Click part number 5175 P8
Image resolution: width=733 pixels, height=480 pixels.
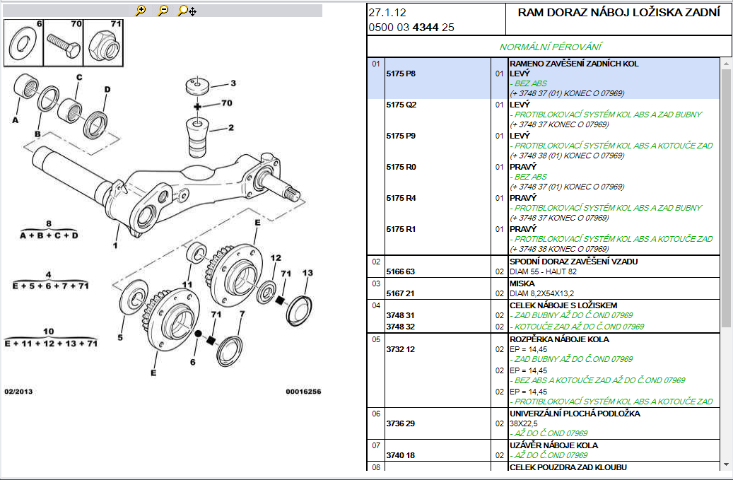click(400, 74)
